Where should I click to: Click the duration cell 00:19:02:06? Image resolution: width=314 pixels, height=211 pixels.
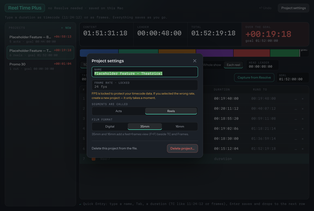[226, 128]
